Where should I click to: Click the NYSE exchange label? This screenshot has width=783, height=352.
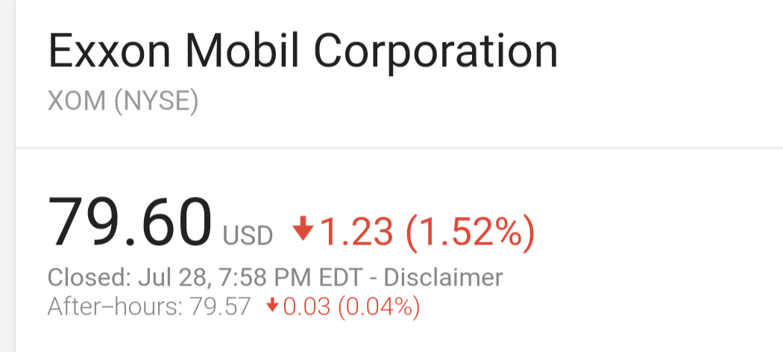[x=157, y=102]
